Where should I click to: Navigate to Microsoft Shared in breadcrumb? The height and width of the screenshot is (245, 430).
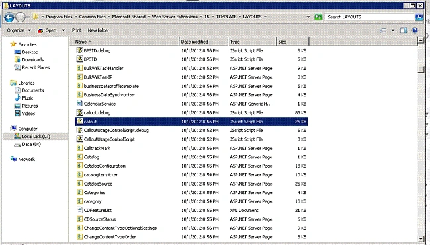pyautogui.click(x=128, y=17)
